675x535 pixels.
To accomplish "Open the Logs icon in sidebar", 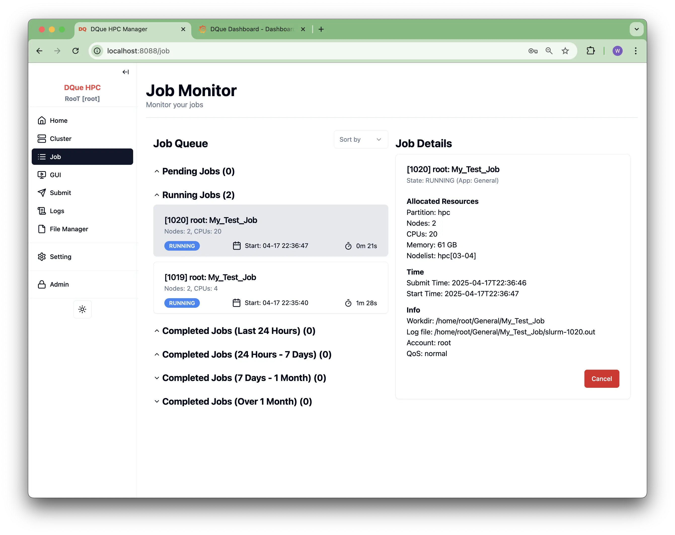I will [x=42, y=211].
